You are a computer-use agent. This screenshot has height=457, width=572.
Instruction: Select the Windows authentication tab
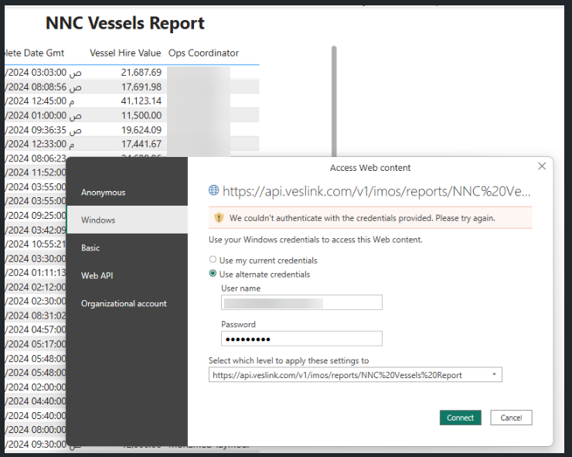pyautogui.click(x=128, y=220)
